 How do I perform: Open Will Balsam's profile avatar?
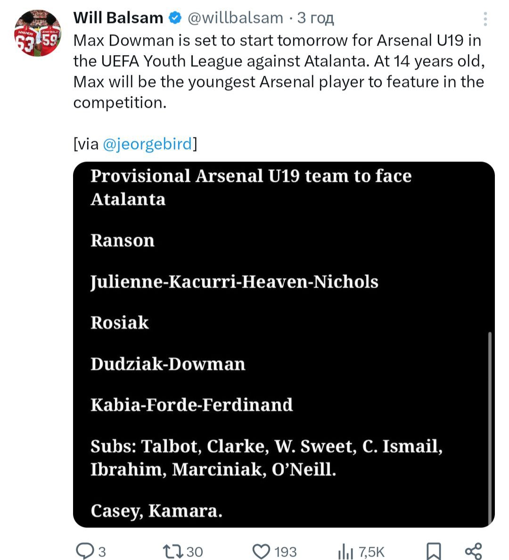click(38, 33)
